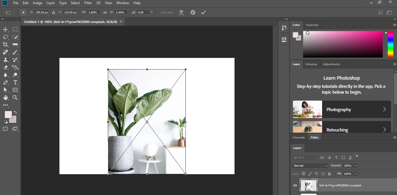Expand the right panel dock arrows

pyautogui.click(x=286, y=19)
